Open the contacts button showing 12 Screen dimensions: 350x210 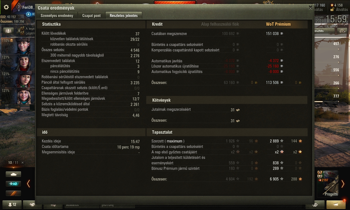point(12,205)
